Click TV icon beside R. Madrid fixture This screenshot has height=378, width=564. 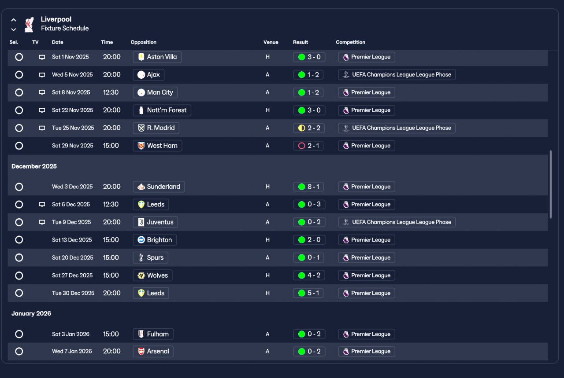point(42,128)
